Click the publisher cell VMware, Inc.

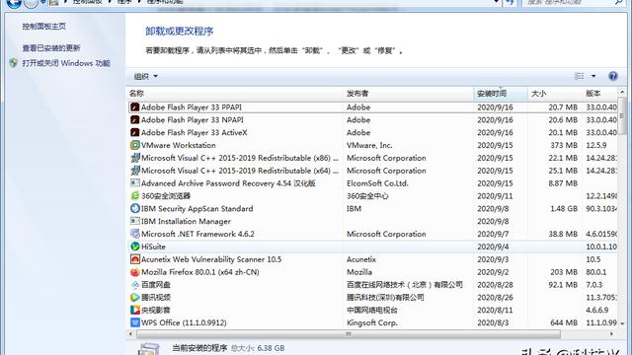(369, 145)
